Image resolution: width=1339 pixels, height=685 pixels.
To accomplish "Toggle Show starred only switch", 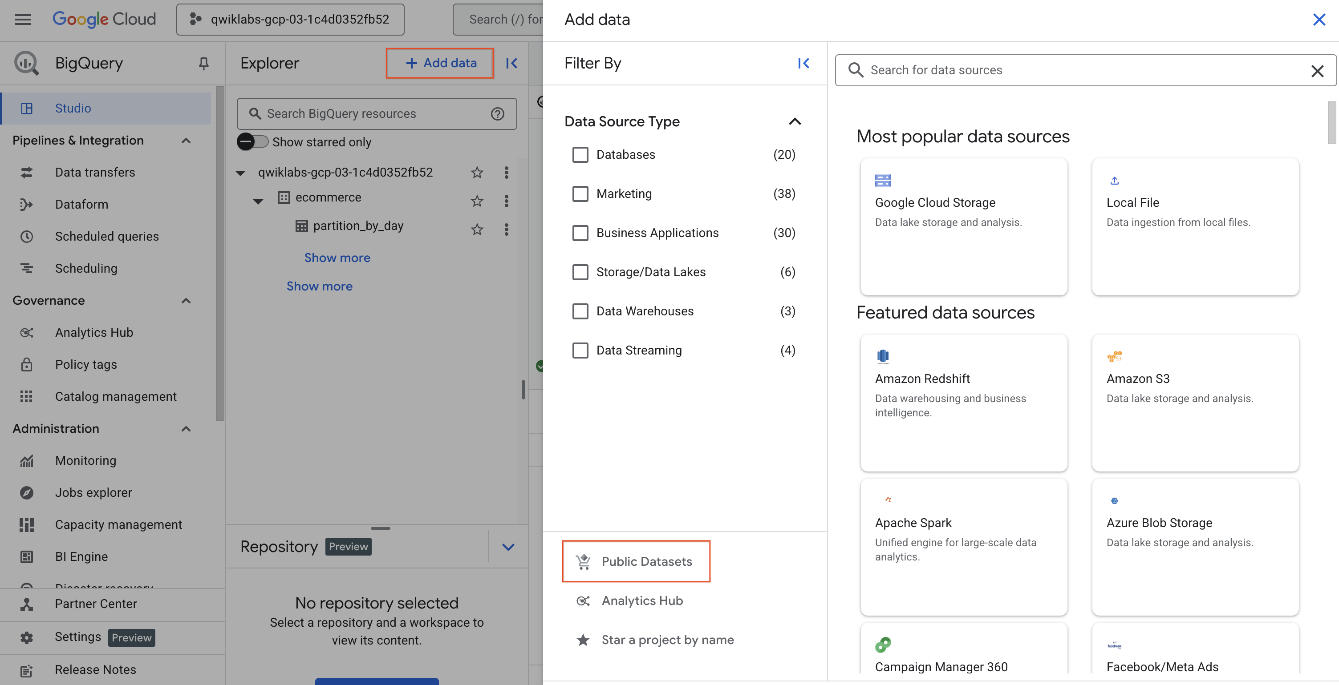I will point(252,142).
